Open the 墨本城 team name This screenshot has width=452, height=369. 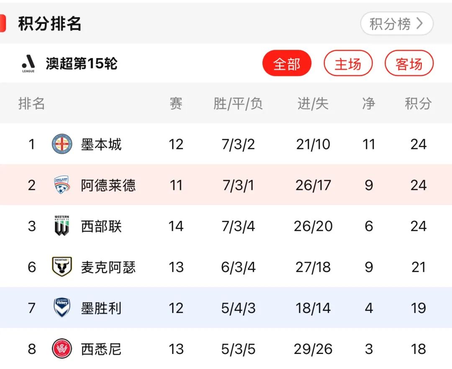[101, 144]
